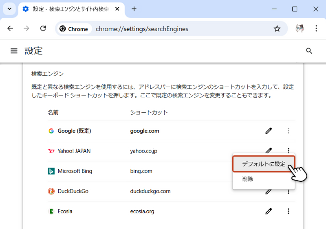Click the ショートカット column header
The width and height of the screenshot is (326, 229).
[x=149, y=112]
